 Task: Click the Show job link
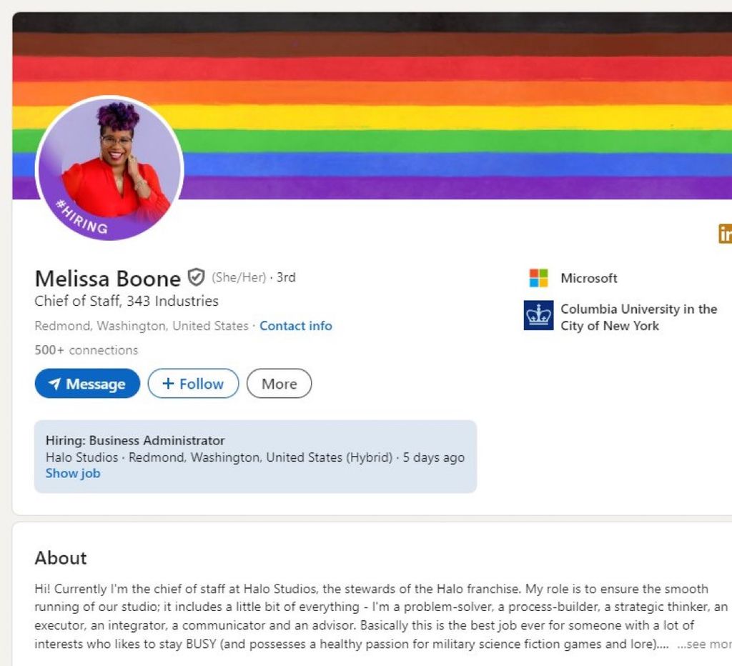click(x=73, y=473)
